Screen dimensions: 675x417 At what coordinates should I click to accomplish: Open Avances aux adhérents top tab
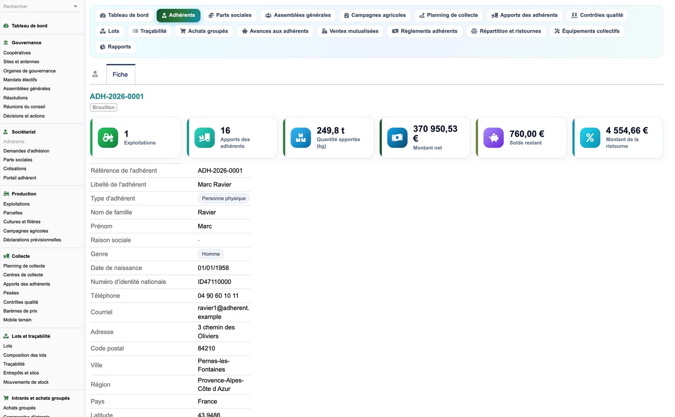pos(275,31)
